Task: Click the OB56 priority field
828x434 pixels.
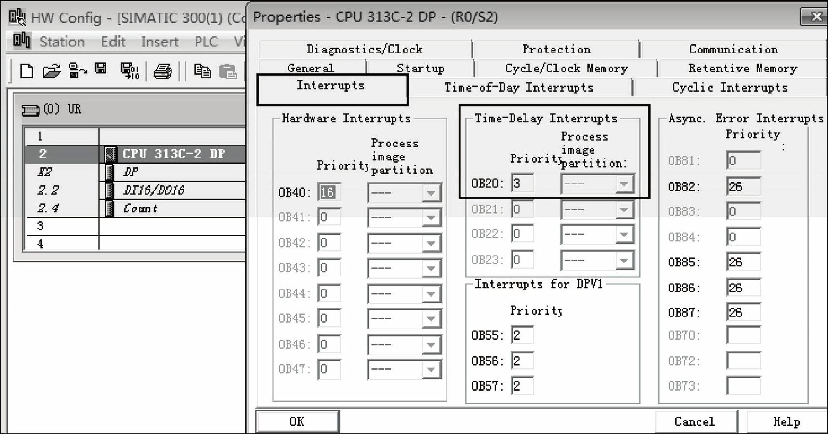Action: tap(522, 361)
